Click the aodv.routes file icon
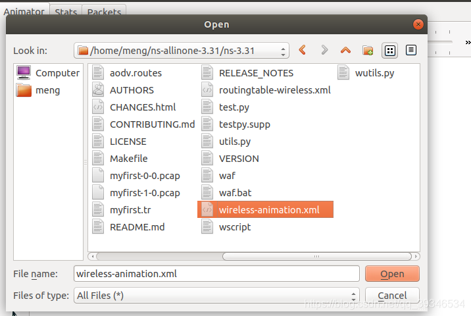 [98, 73]
